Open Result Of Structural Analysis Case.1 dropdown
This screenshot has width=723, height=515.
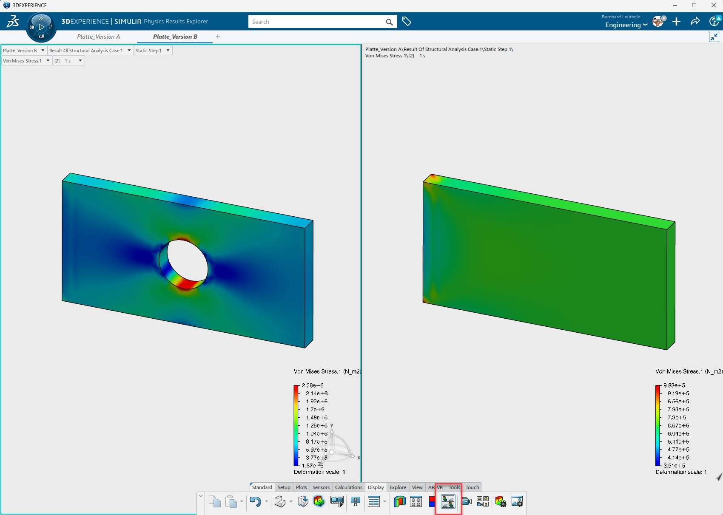90,51
